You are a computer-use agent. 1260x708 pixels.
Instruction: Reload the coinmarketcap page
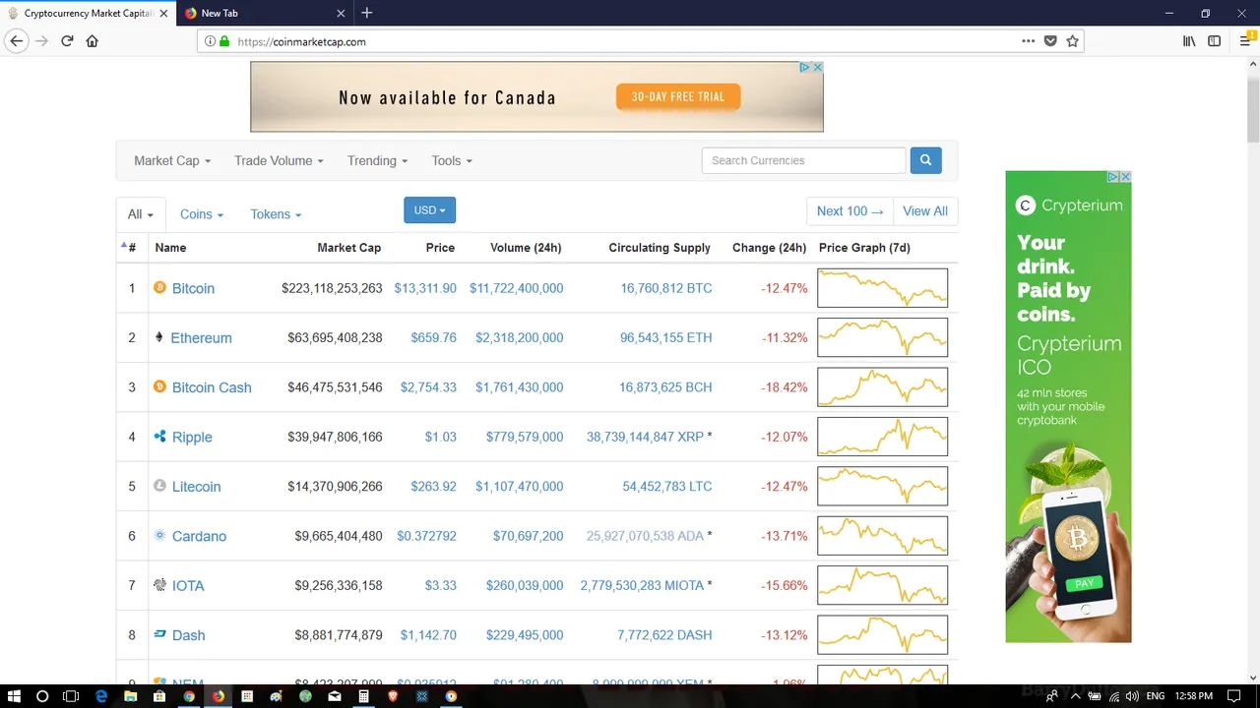tap(67, 41)
